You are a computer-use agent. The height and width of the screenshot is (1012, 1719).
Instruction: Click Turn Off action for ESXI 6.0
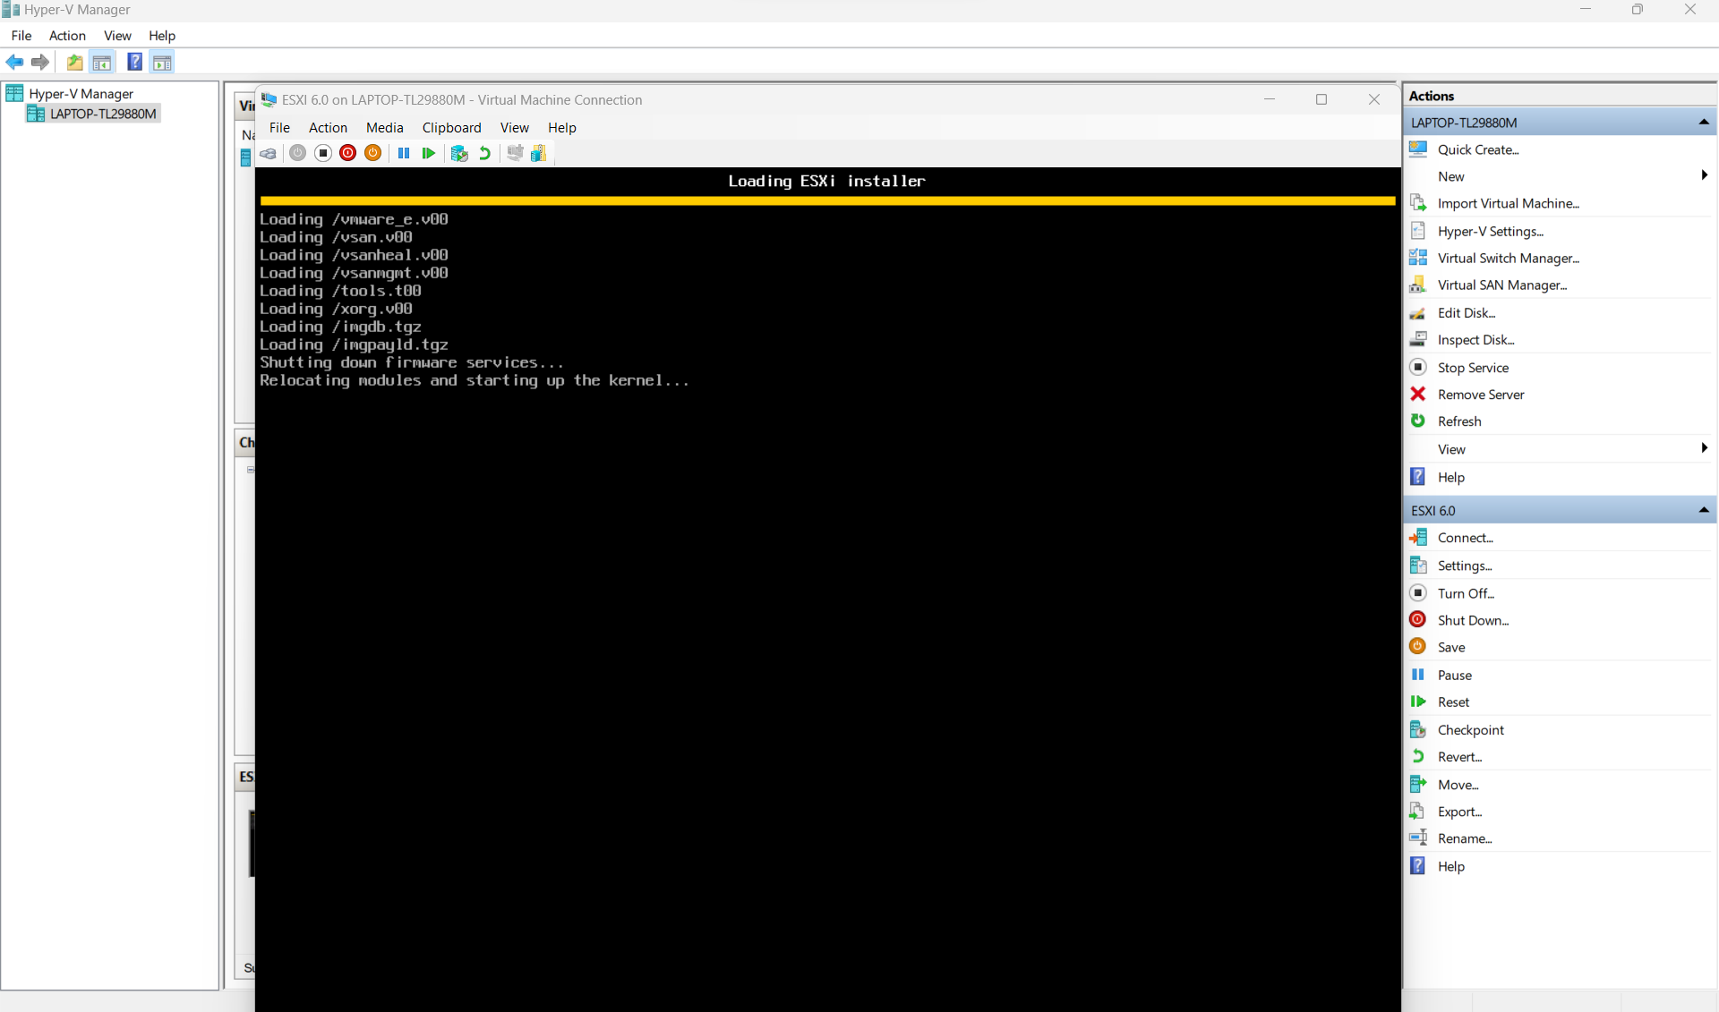pyautogui.click(x=1466, y=593)
